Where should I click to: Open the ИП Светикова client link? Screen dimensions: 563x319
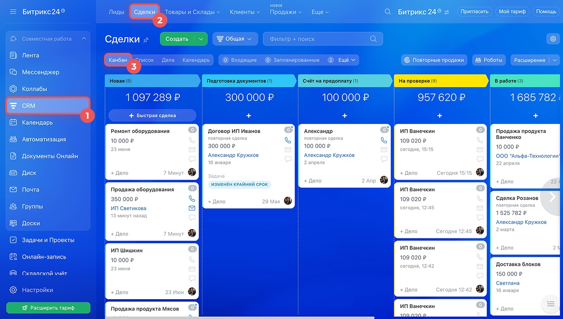click(x=129, y=208)
